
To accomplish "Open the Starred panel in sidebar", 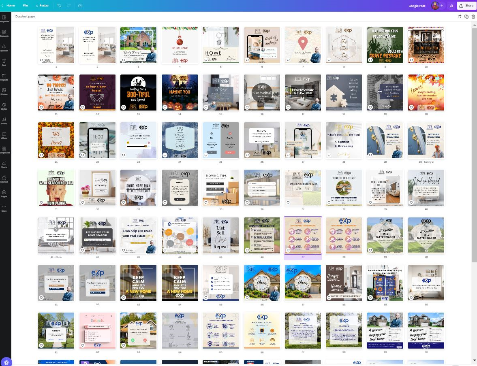I will point(4,179).
